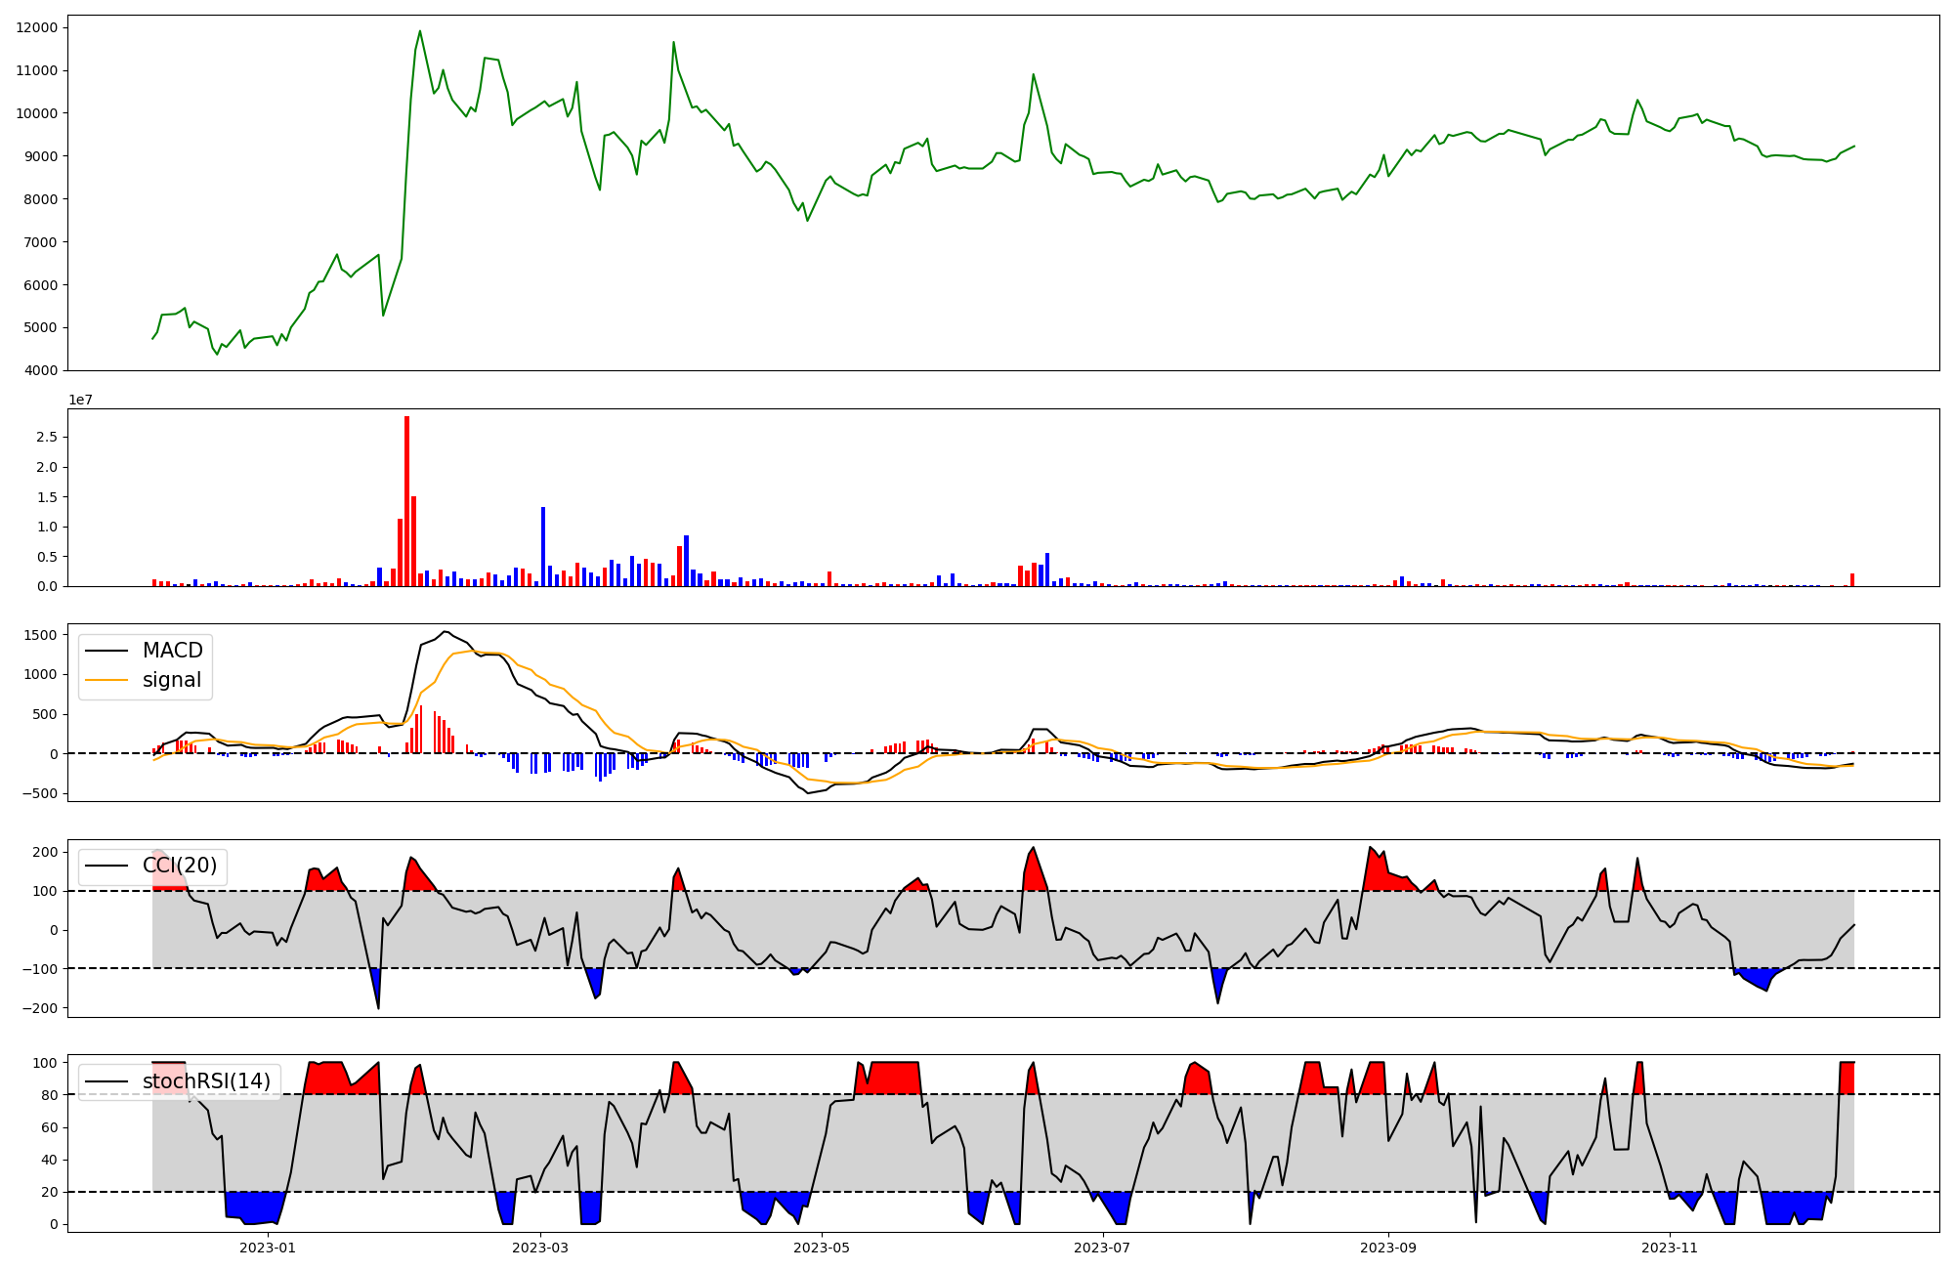Click the 2023-05 date tick label

tap(821, 1248)
